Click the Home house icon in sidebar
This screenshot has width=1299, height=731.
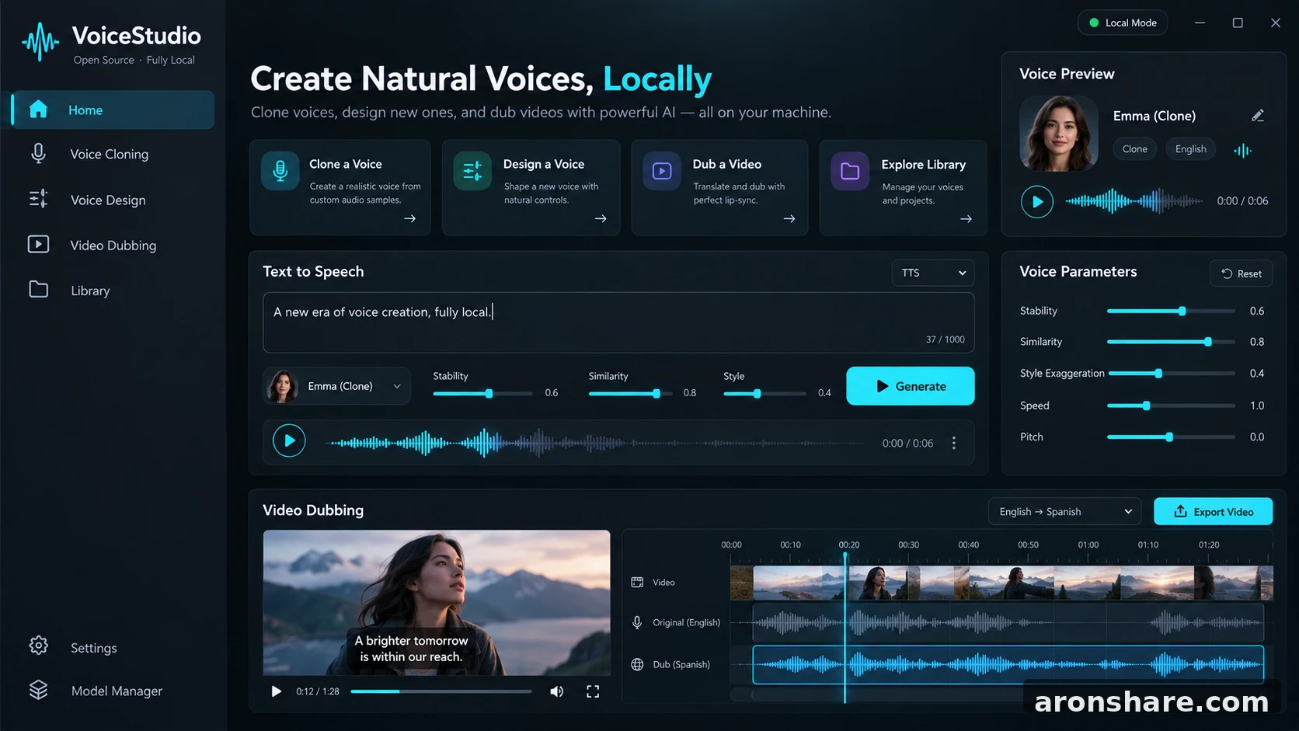[38, 110]
